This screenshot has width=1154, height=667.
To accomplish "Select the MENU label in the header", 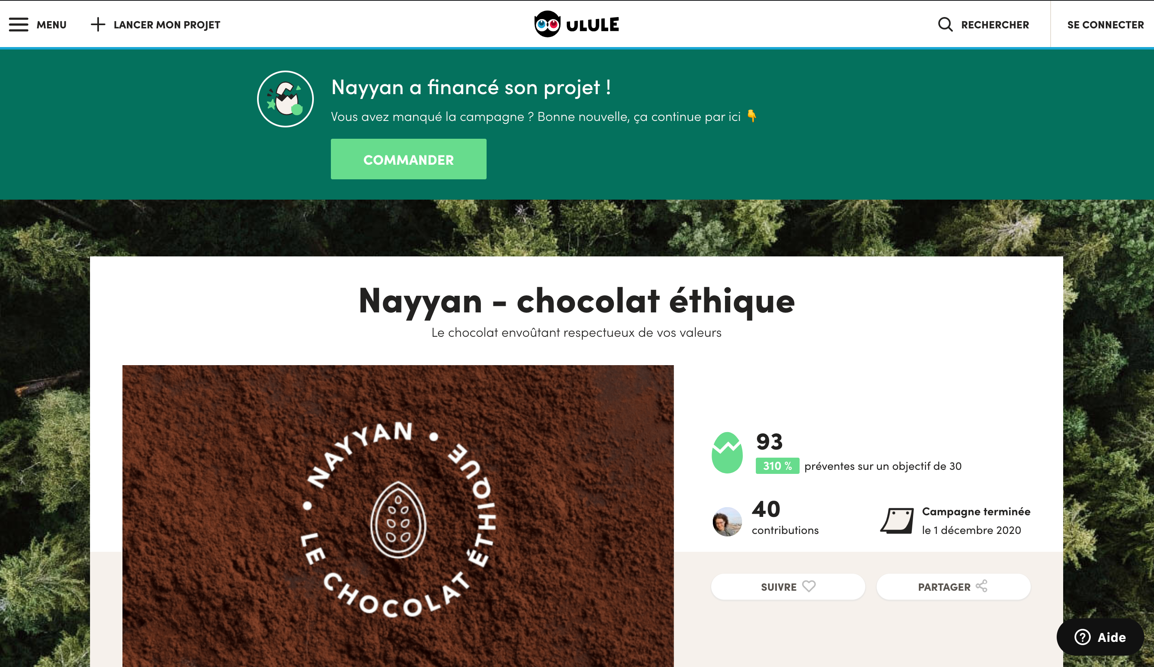I will tap(51, 25).
